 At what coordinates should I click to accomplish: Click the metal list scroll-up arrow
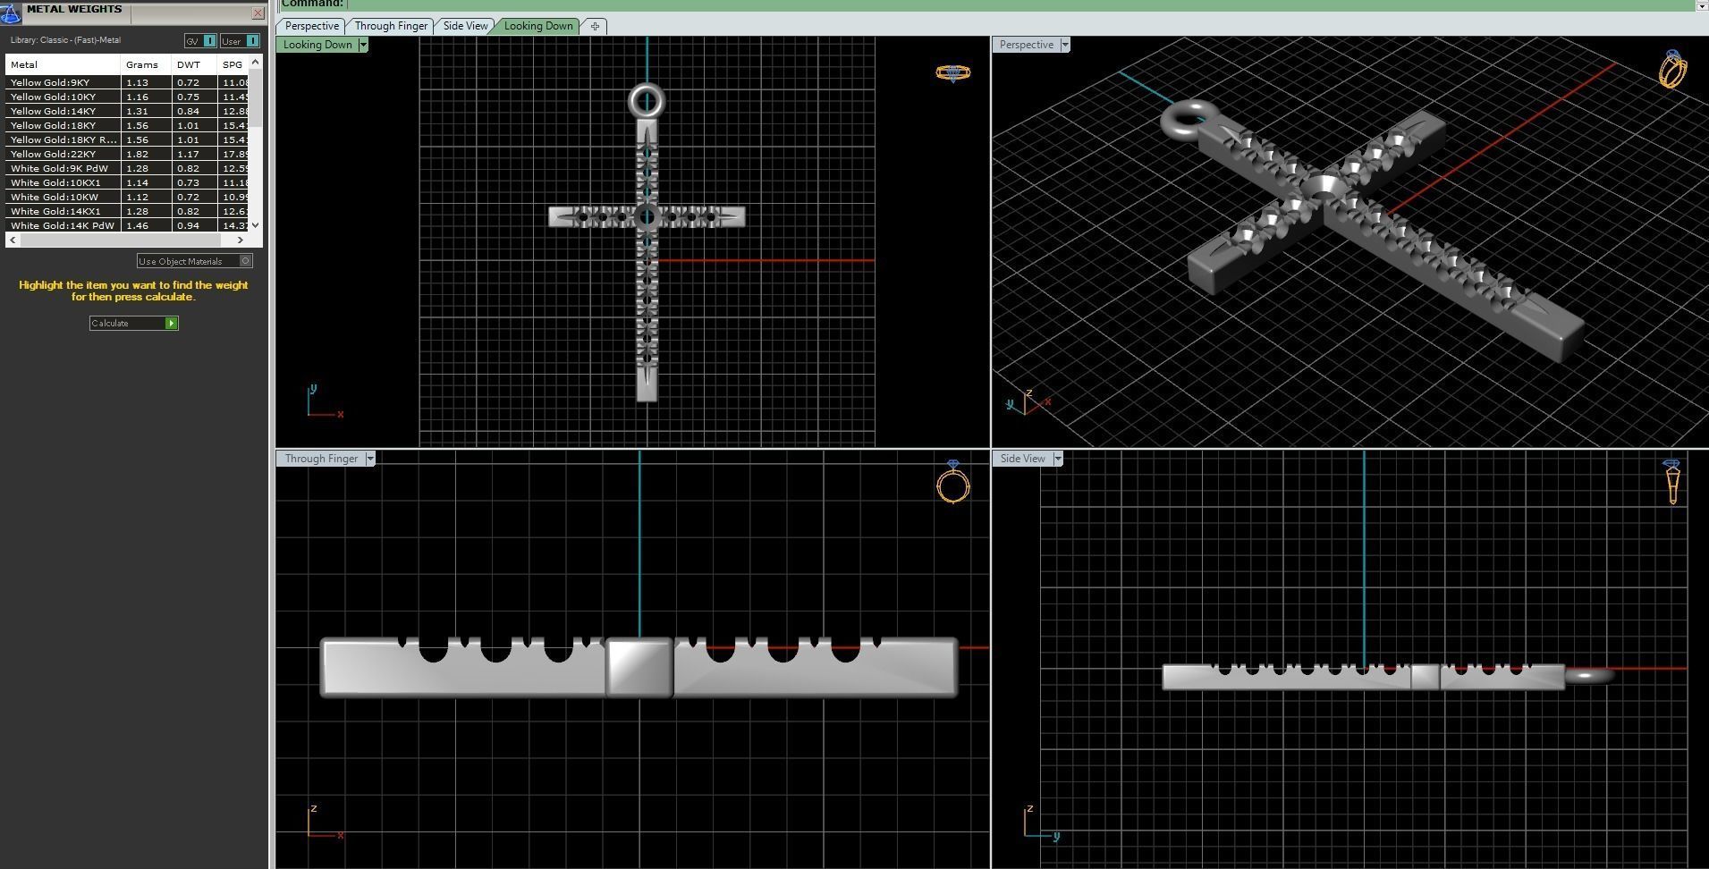pyautogui.click(x=256, y=62)
